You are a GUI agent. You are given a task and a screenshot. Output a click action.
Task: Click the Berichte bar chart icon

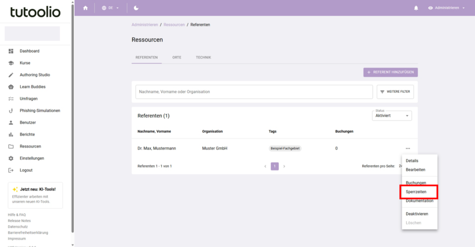pyautogui.click(x=11, y=134)
